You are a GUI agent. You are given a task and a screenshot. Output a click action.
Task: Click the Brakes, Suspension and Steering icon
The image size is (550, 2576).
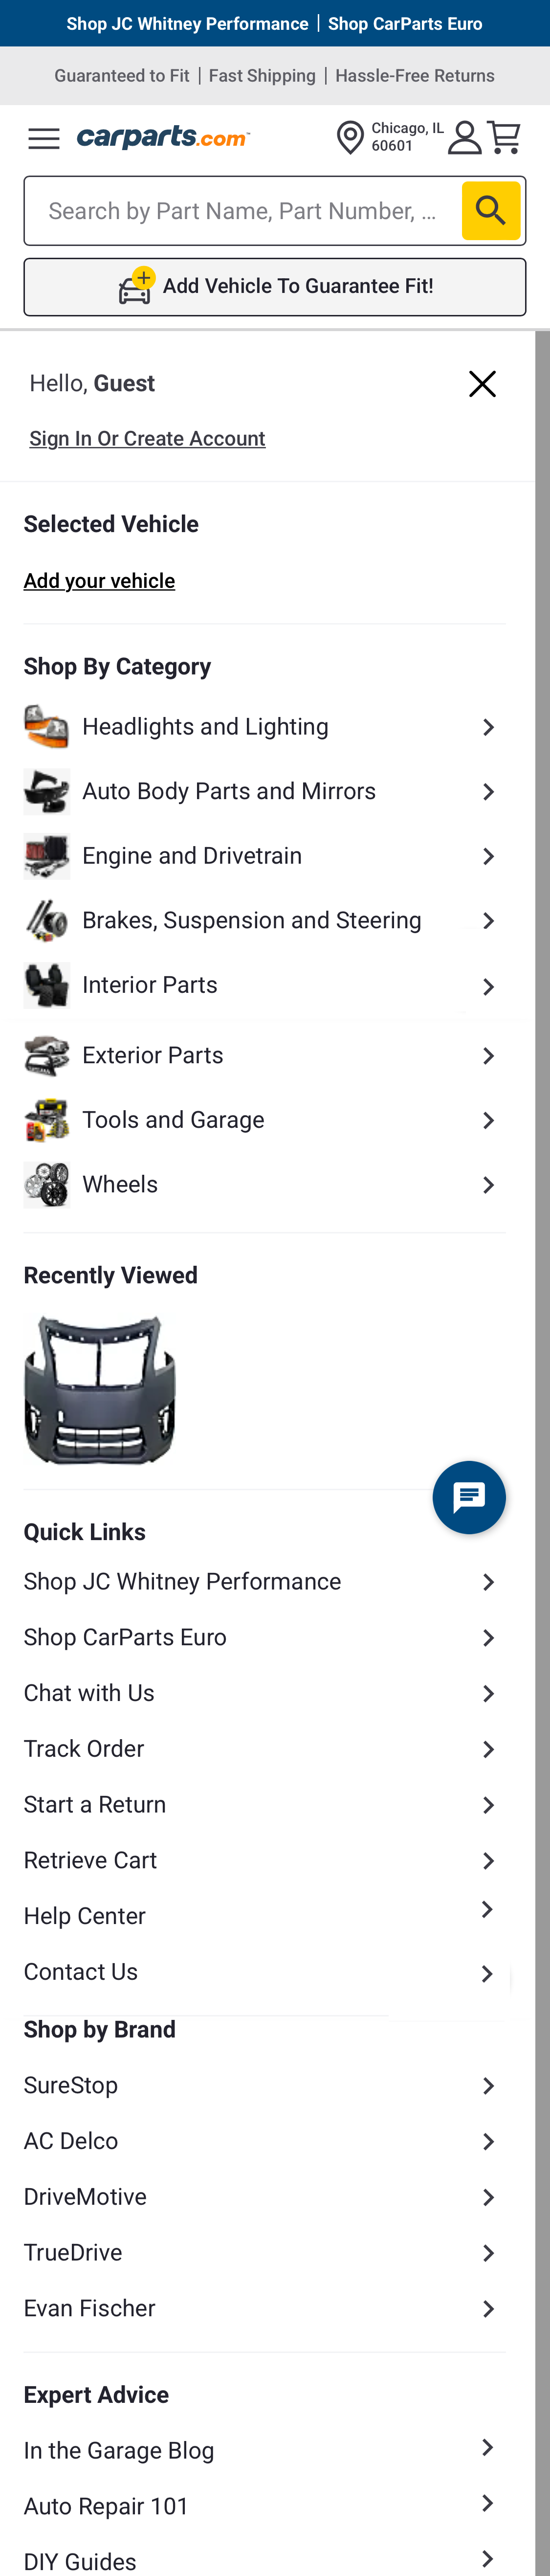[x=46, y=920]
